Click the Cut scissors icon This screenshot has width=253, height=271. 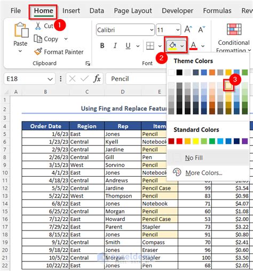tap(38, 26)
